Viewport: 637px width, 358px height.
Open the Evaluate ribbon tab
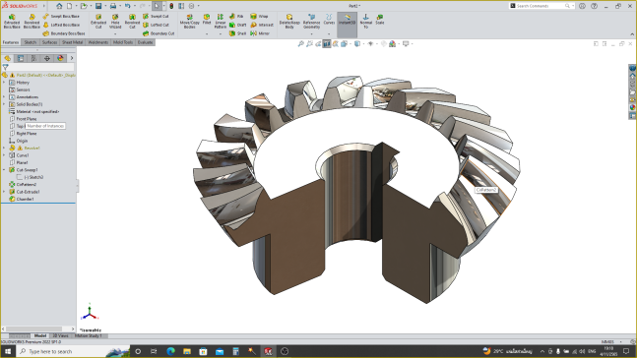pyautogui.click(x=145, y=42)
